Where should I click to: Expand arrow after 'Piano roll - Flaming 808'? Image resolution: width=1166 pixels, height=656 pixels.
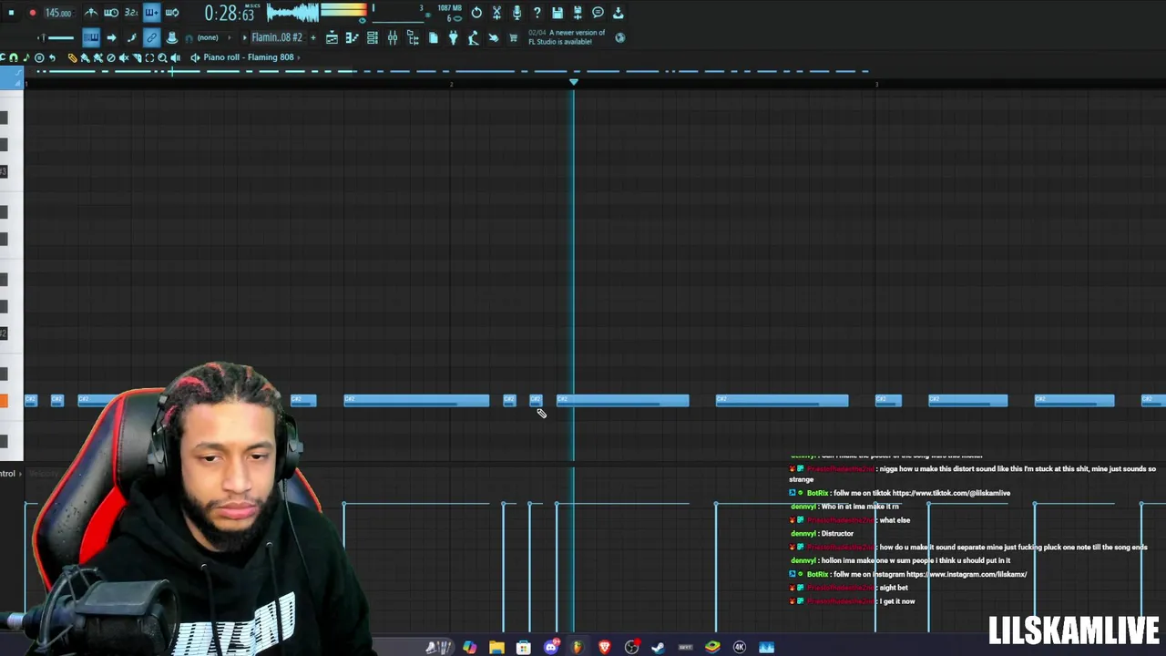[x=299, y=57]
